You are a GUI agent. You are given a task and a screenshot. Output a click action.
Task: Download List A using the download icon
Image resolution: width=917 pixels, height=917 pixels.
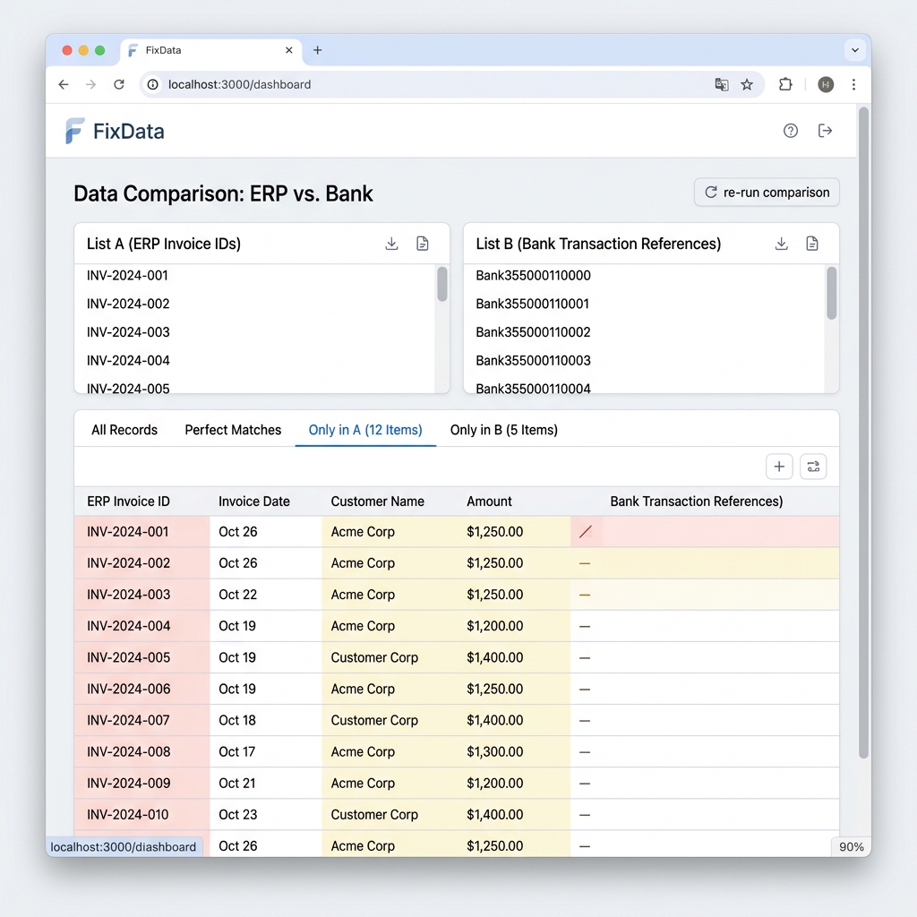point(391,244)
